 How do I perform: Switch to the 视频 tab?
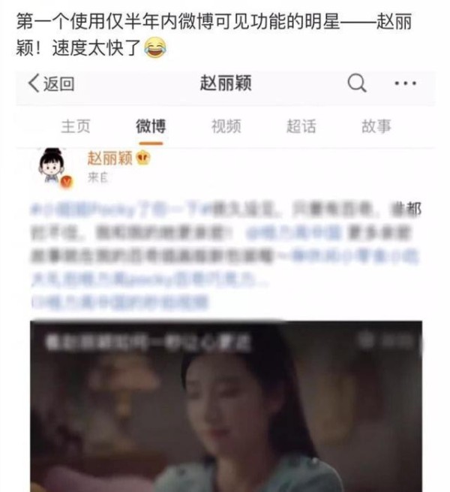(226, 126)
